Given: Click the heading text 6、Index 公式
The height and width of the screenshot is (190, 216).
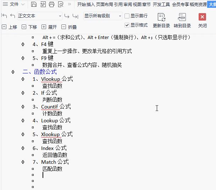Looking at the screenshot, I should point(50,148).
